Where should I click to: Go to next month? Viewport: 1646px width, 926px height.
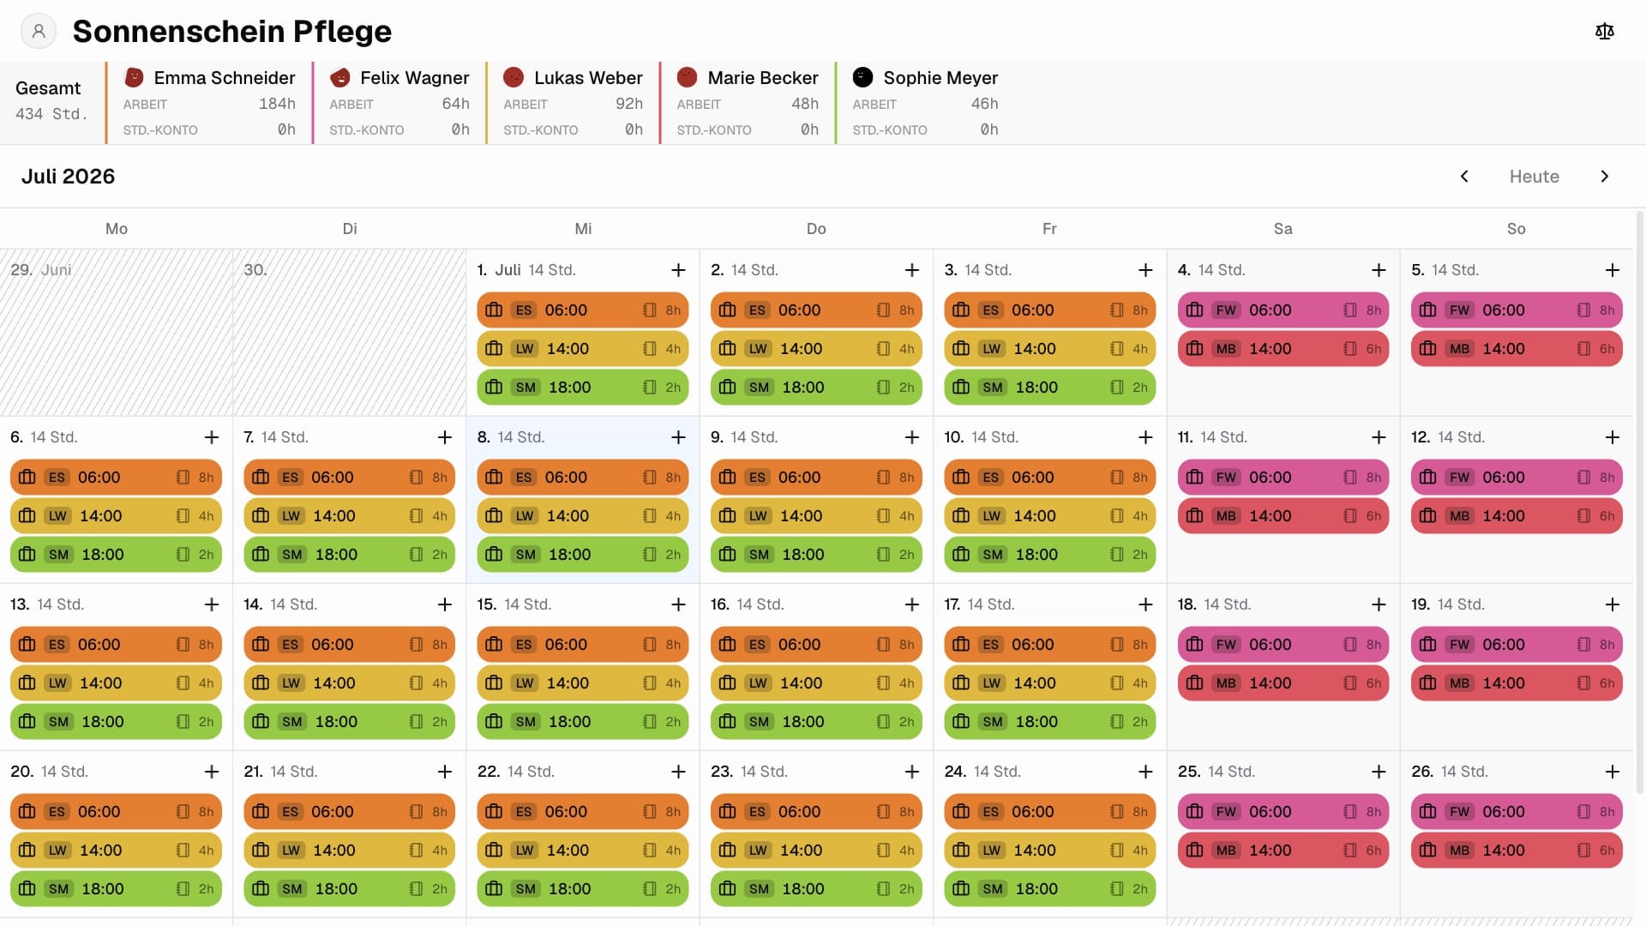1605,176
